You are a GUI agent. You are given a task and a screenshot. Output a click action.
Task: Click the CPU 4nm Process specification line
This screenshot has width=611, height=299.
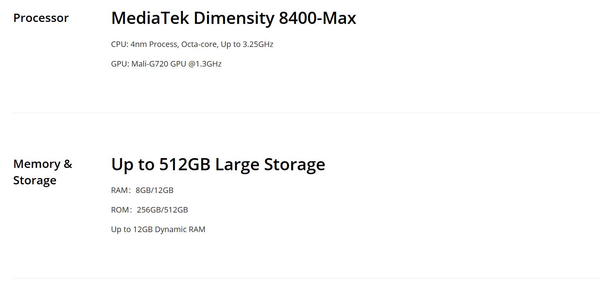click(x=192, y=45)
